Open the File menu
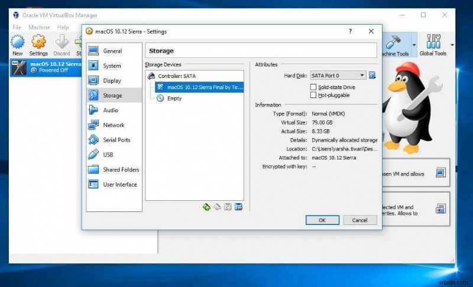The width and height of the screenshot is (473, 287). 17,27
